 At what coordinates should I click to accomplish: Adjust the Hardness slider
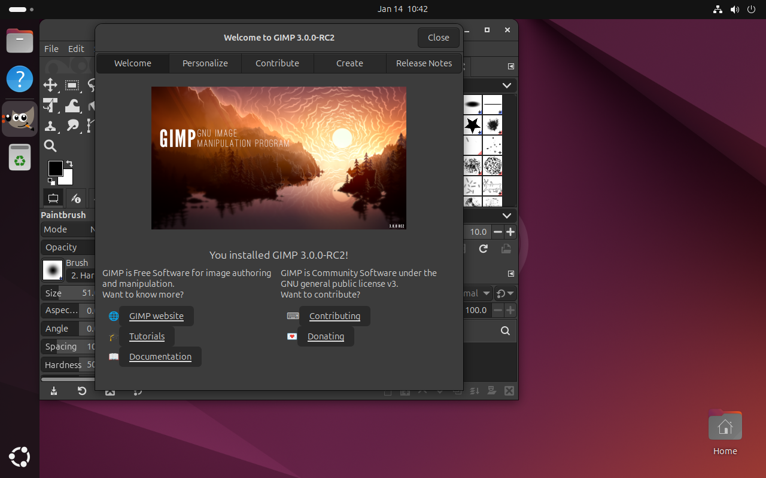[x=68, y=364]
